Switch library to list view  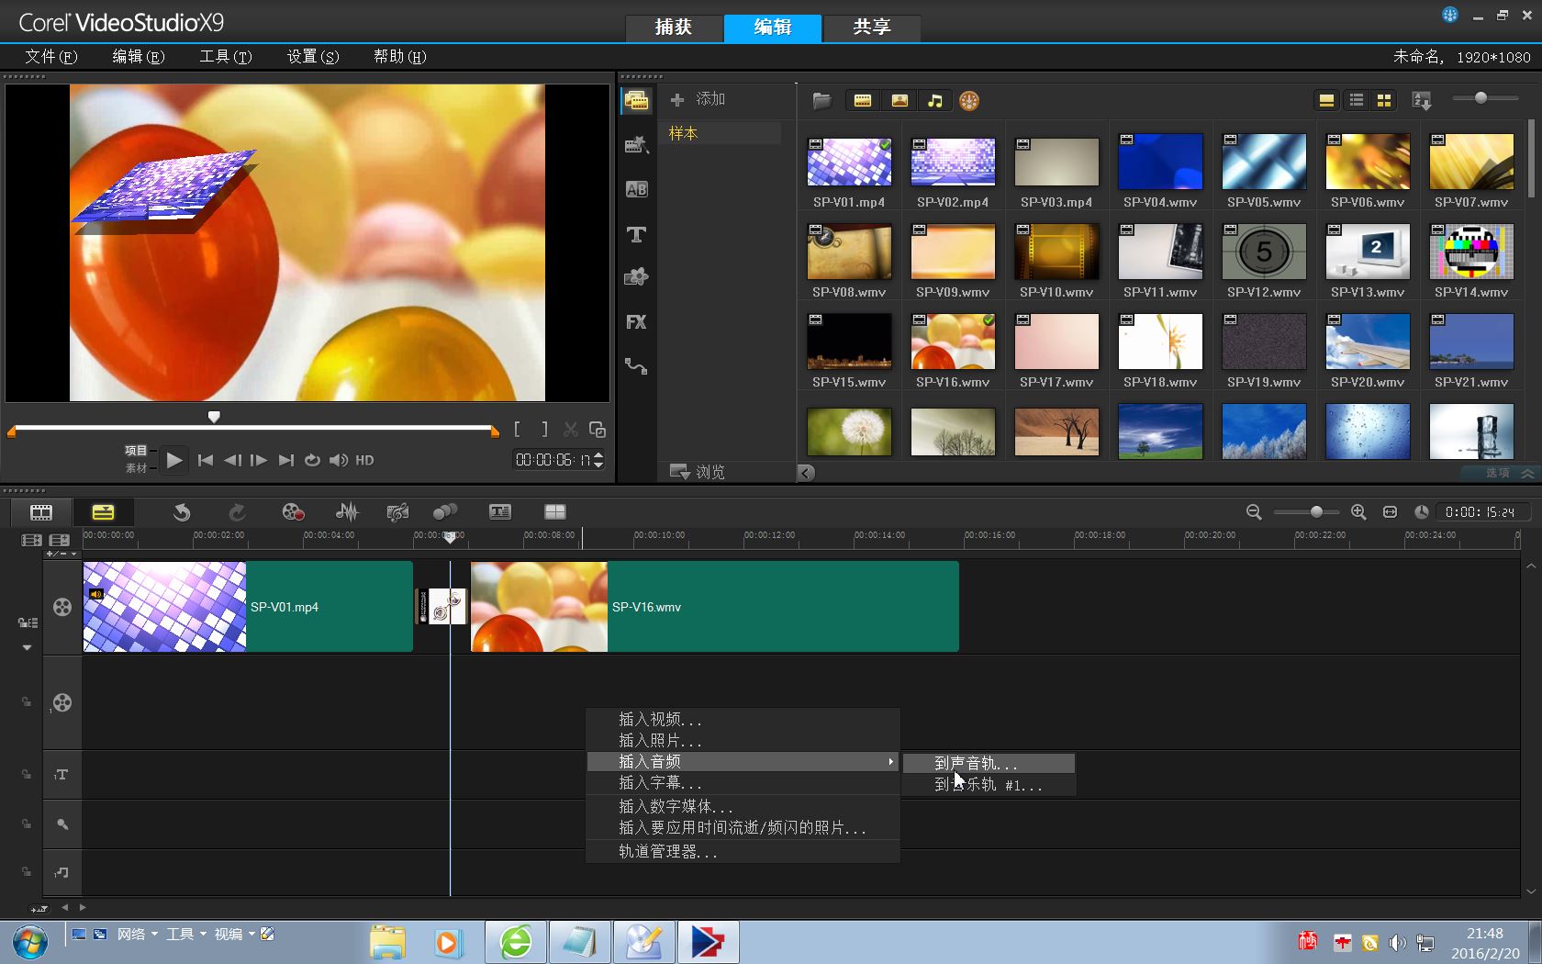click(1357, 100)
